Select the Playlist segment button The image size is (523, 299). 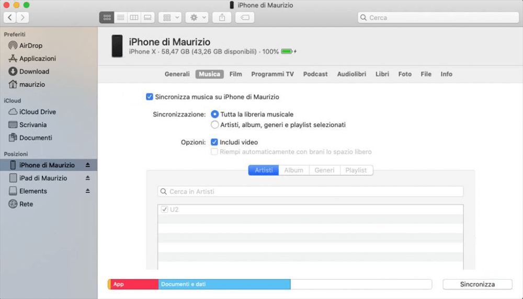(x=356, y=170)
